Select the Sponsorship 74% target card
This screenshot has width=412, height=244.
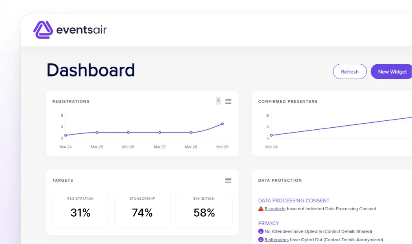point(142,209)
